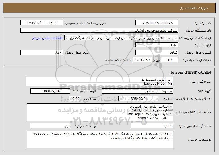
Task: Click the announcement date field 1398/02/11 - 17:30
Action: tap(42, 23)
